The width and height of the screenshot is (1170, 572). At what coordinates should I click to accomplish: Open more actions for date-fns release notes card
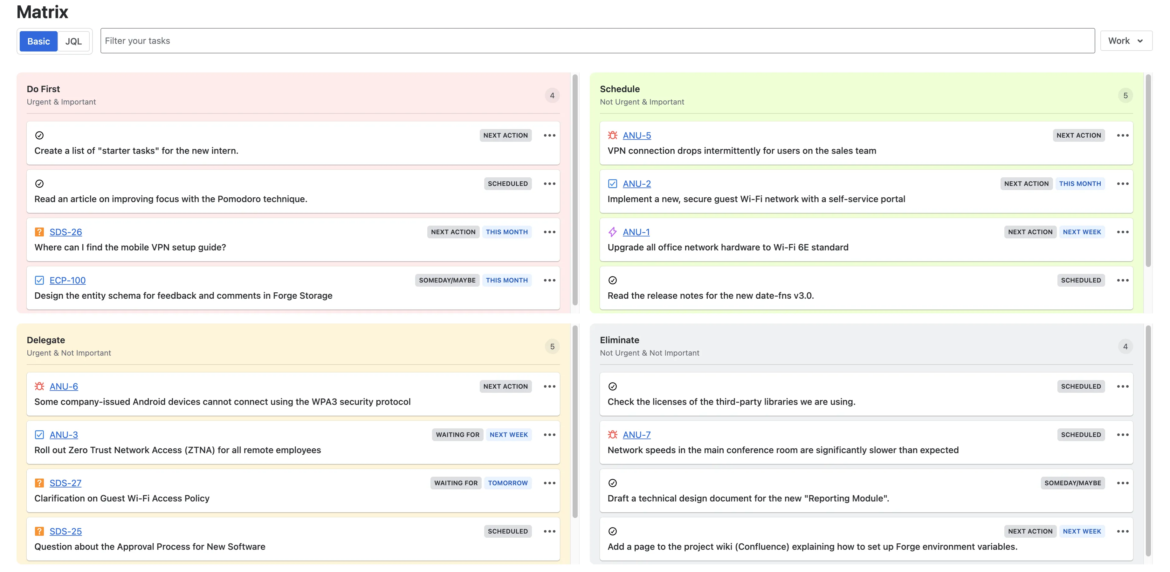(x=1123, y=280)
